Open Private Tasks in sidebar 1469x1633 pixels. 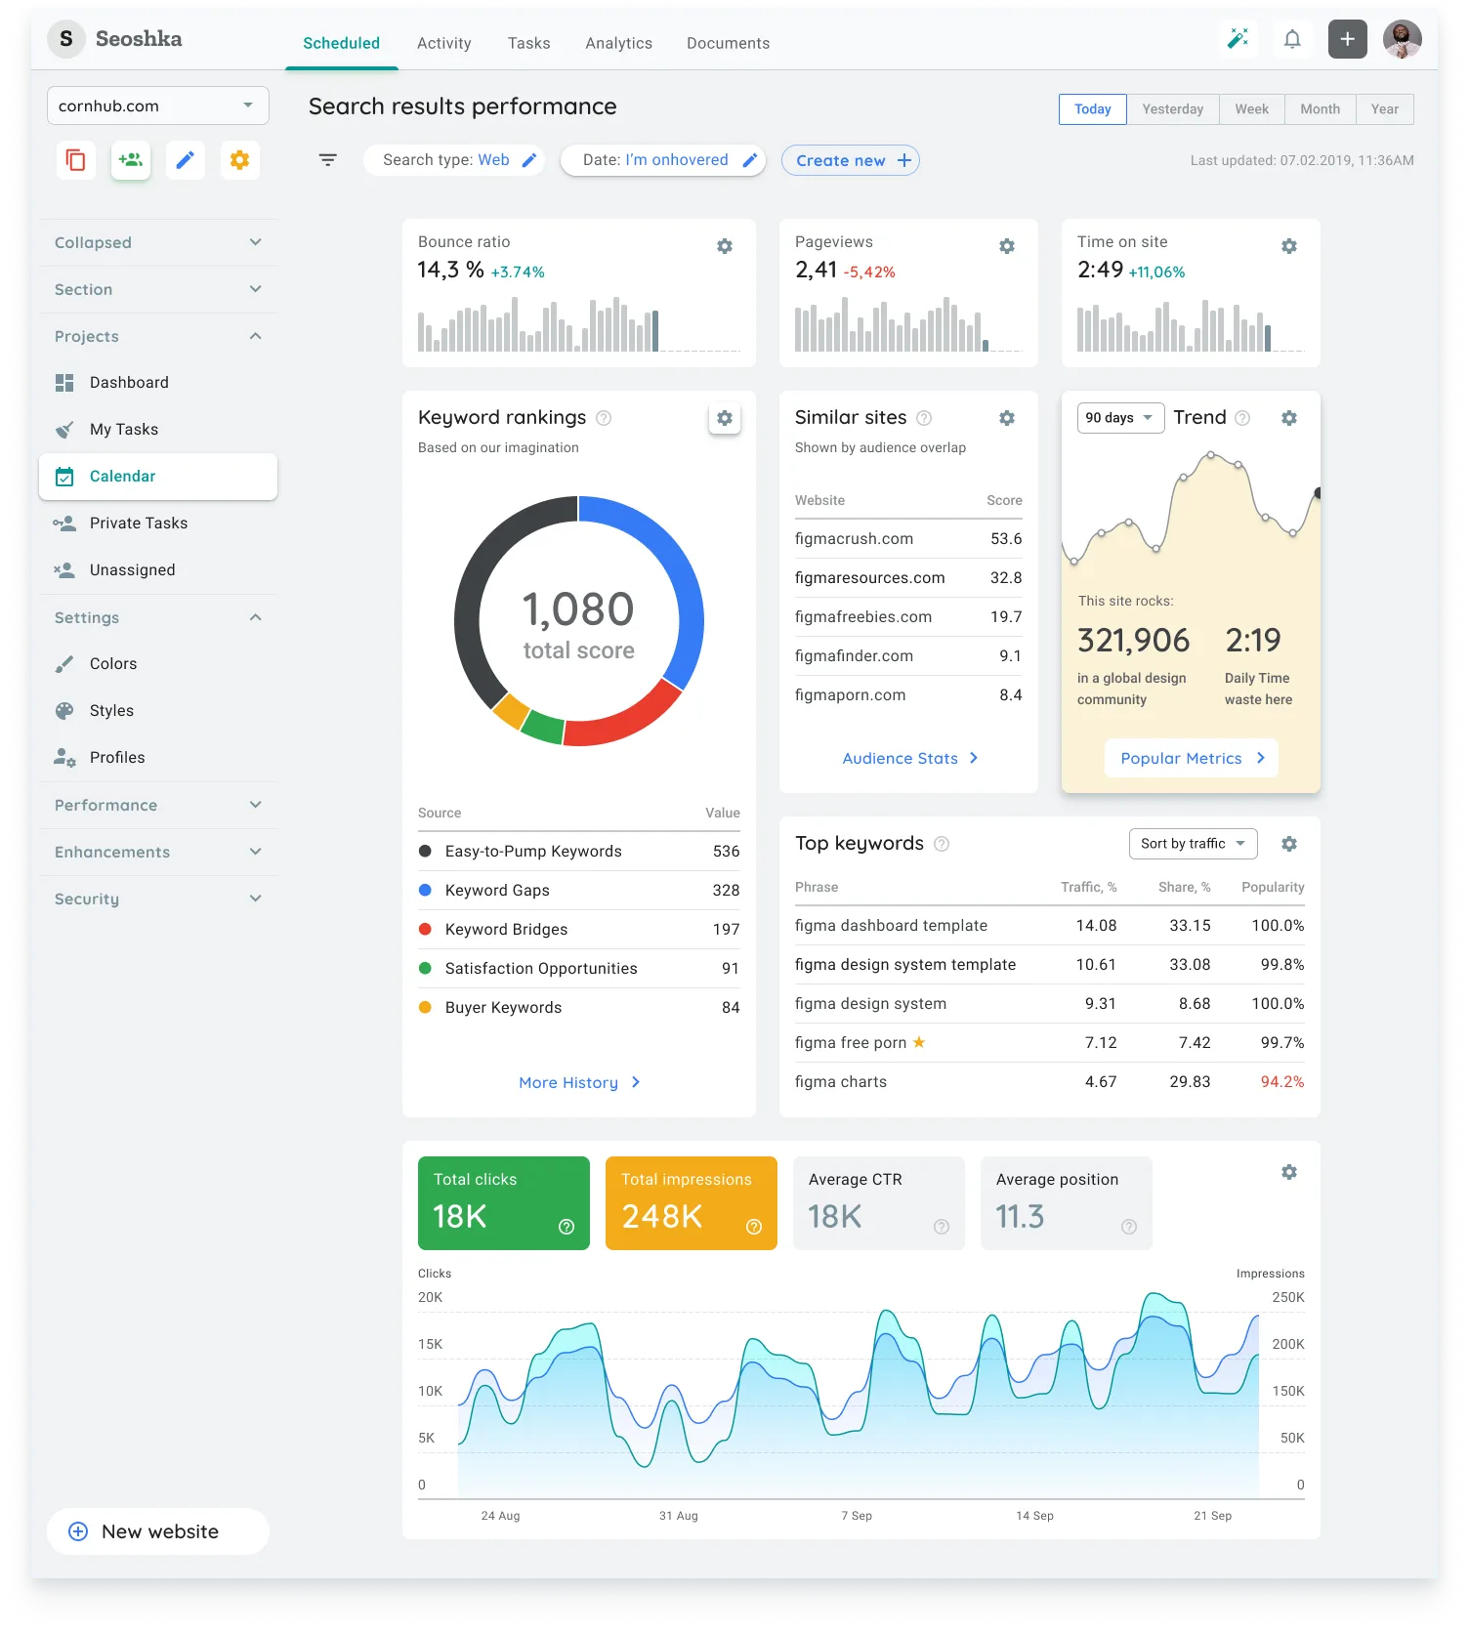tap(139, 523)
